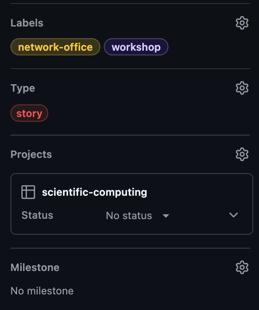
Task: Click the Projects section heading
Action: pyautogui.click(x=31, y=154)
